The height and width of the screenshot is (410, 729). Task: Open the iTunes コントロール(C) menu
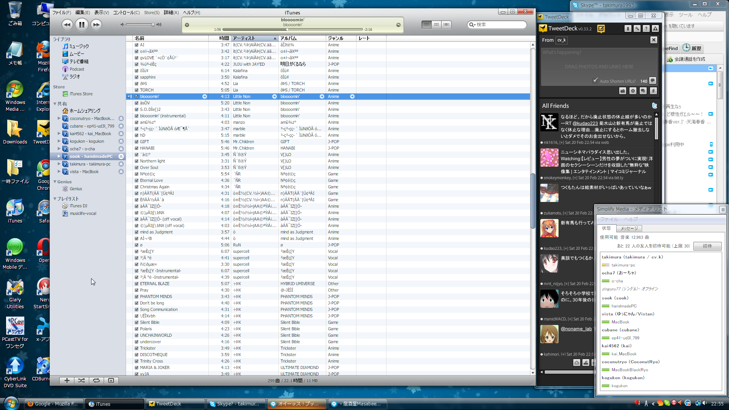(126, 13)
